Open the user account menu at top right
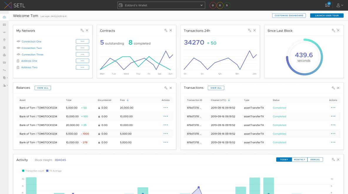Screen dimensions: 348x194 [x=340, y=5]
